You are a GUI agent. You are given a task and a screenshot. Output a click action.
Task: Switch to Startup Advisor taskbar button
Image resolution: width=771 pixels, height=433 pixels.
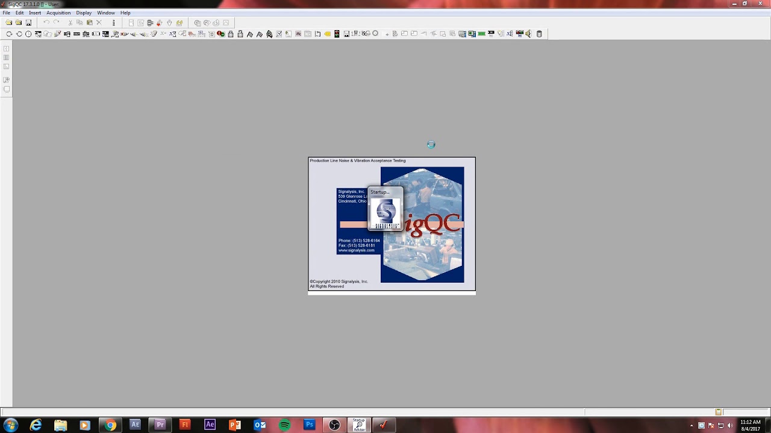click(359, 425)
